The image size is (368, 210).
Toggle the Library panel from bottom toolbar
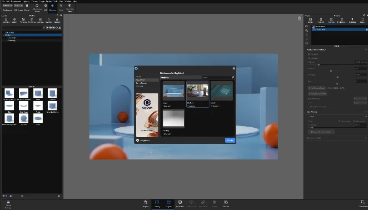157,204
